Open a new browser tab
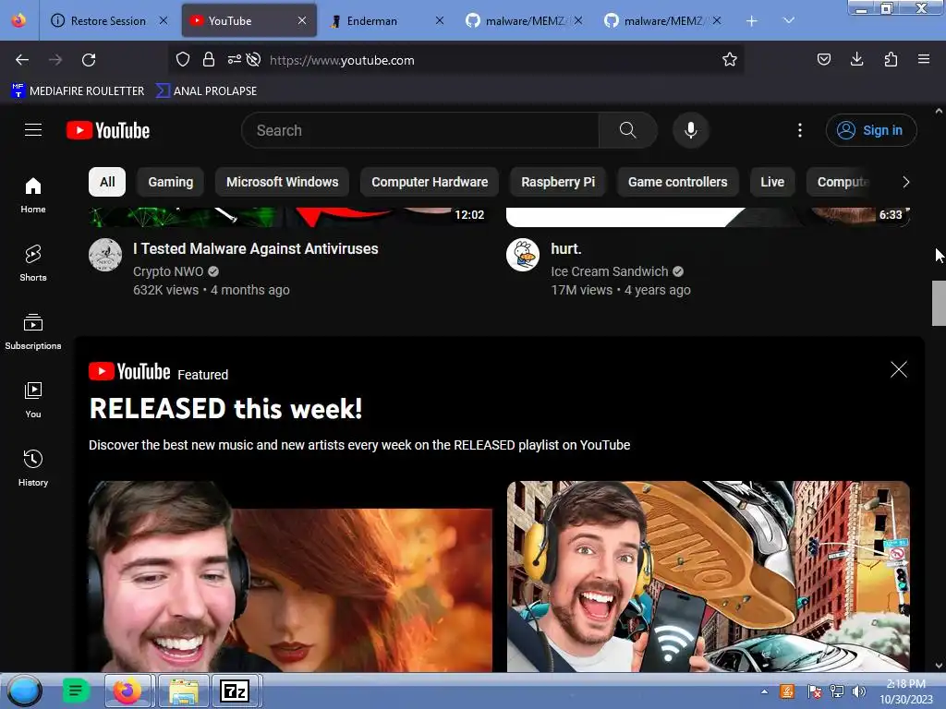This screenshot has height=709, width=946. click(x=752, y=21)
